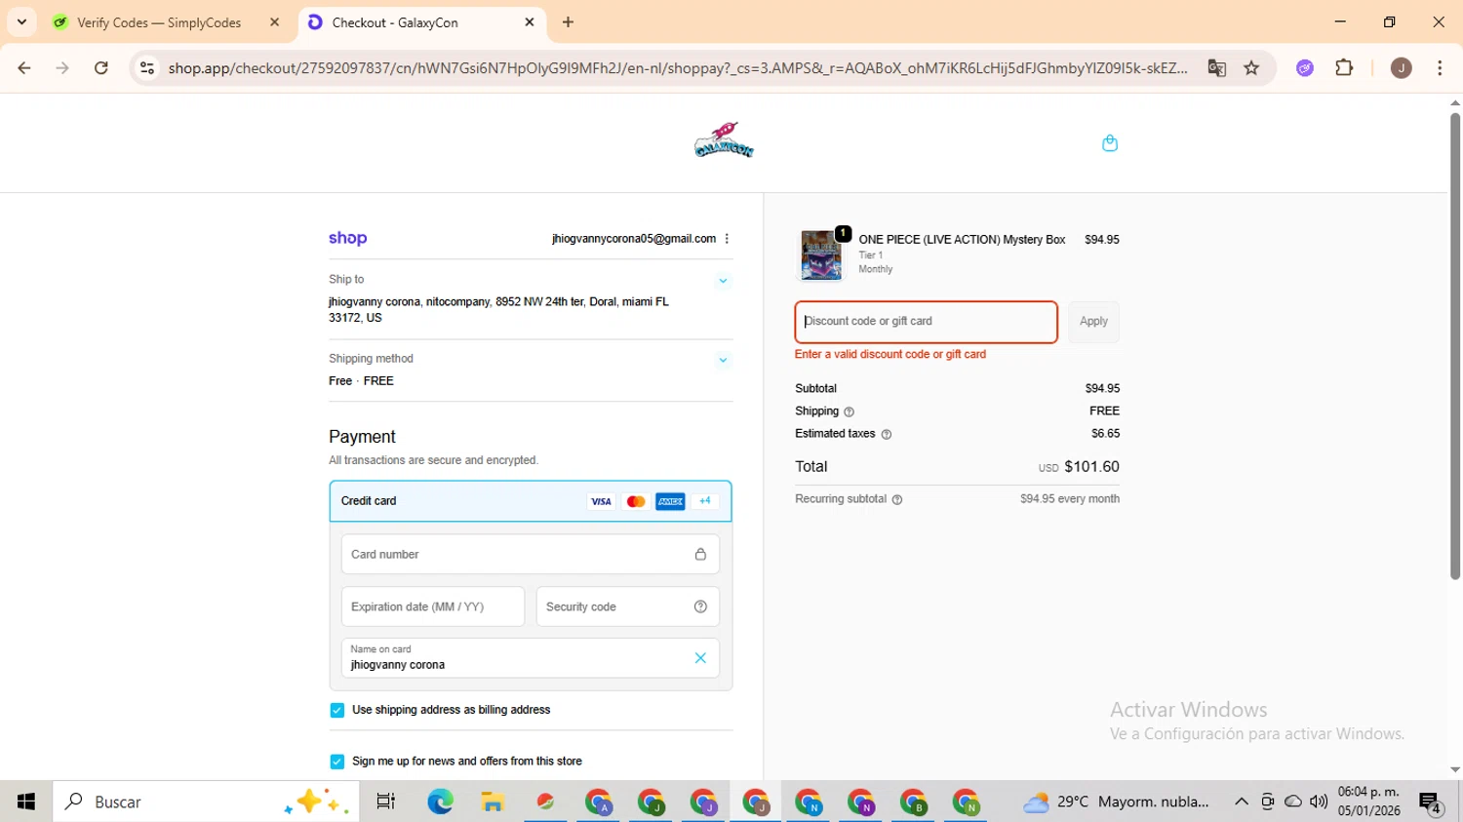Click the Expiration date field
The height and width of the screenshot is (822, 1463).
[433, 607]
